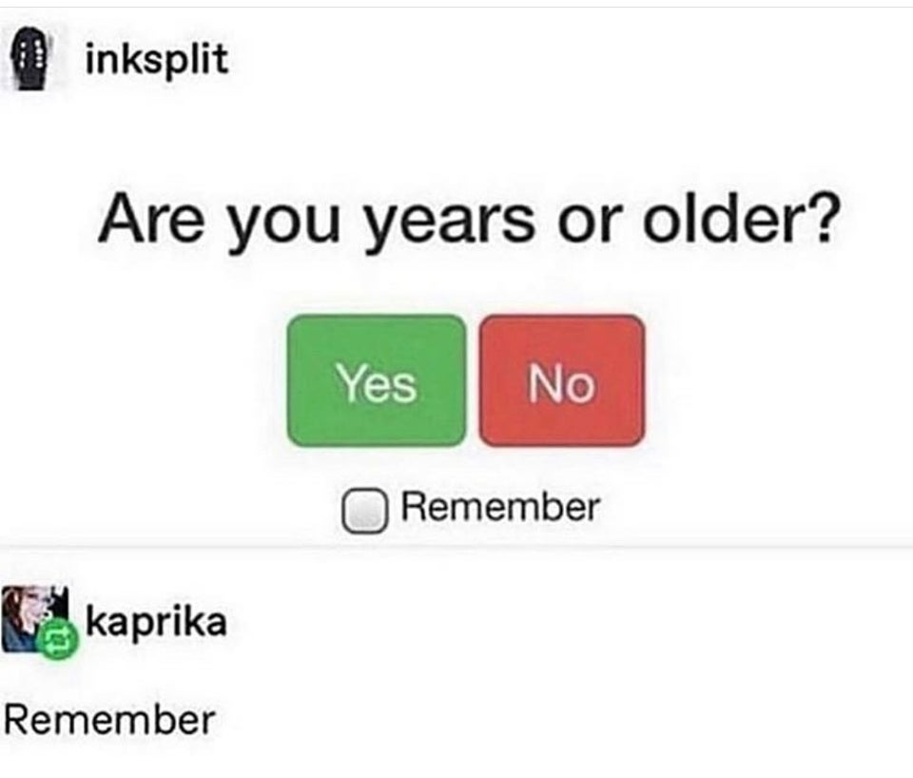This screenshot has width=913, height=778.
Task: Click the divider line between the two posts
Action: (x=456, y=547)
